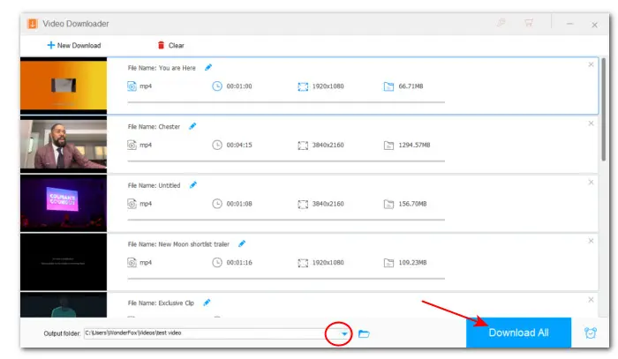
Task: Open the shopping cart icon in title bar
Action: (529, 22)
